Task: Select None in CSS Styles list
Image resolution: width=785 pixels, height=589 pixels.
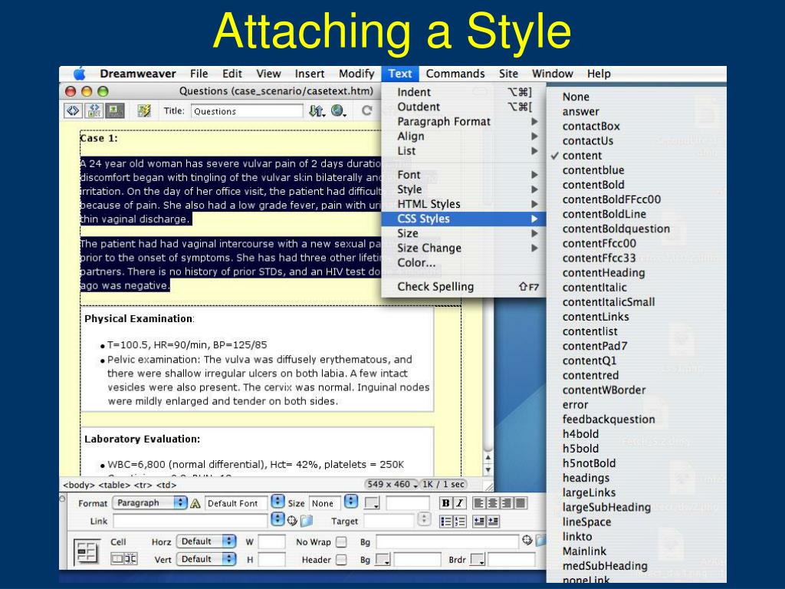Action: (x=637, y=97)
